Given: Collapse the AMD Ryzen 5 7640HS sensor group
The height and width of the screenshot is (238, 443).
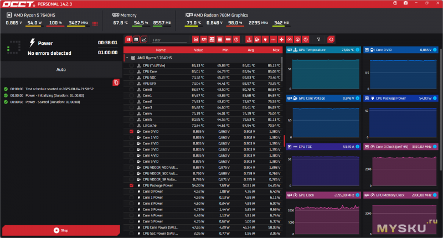Looking at the screenshot, I should click(127, 58).
